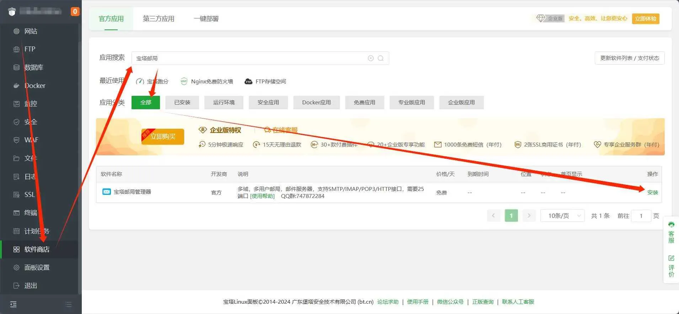Open the 安全 shield icon
This screenshot has height=314, width=679.
[x=16, y=122]
